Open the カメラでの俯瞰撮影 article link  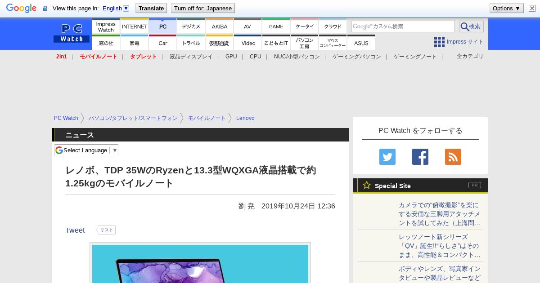pyautogui.click(x=440, y=214)
